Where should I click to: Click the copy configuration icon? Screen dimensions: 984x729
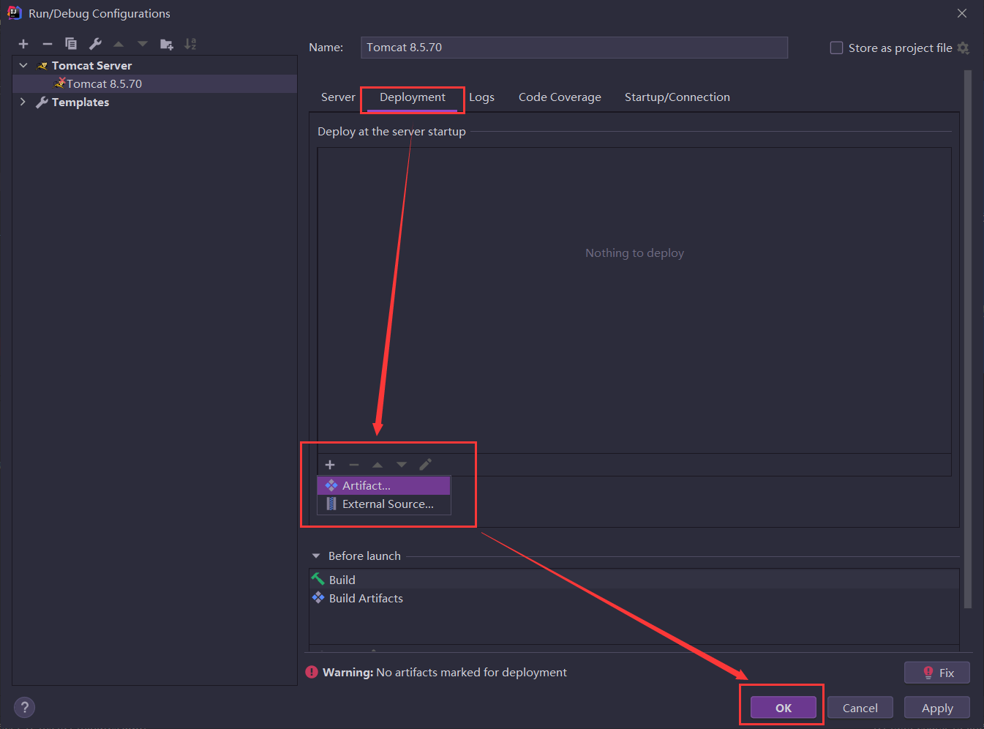pos(71,44)
